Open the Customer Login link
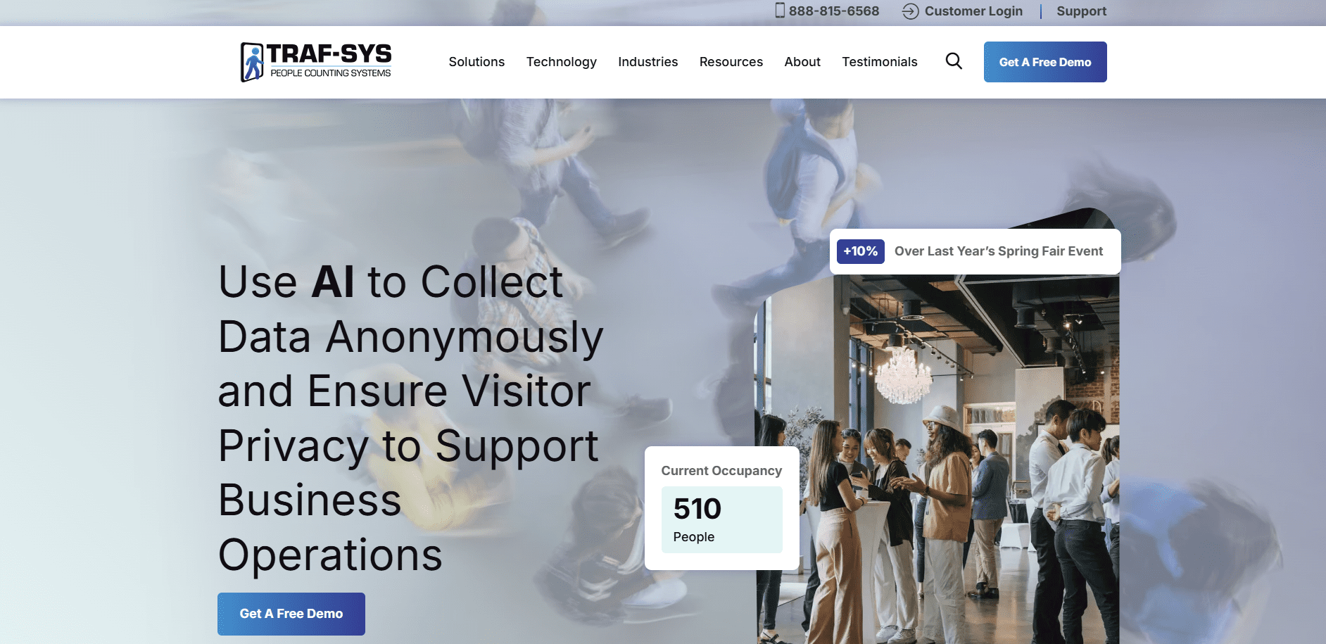Screen dimensions: 1326x644 click(973, 11)
